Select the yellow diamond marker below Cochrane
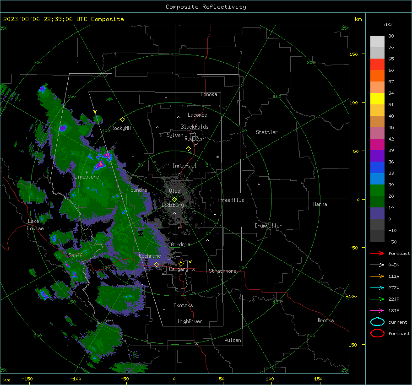Image resolution: width=412 pixels, height=385 pixels. (157, 264)
